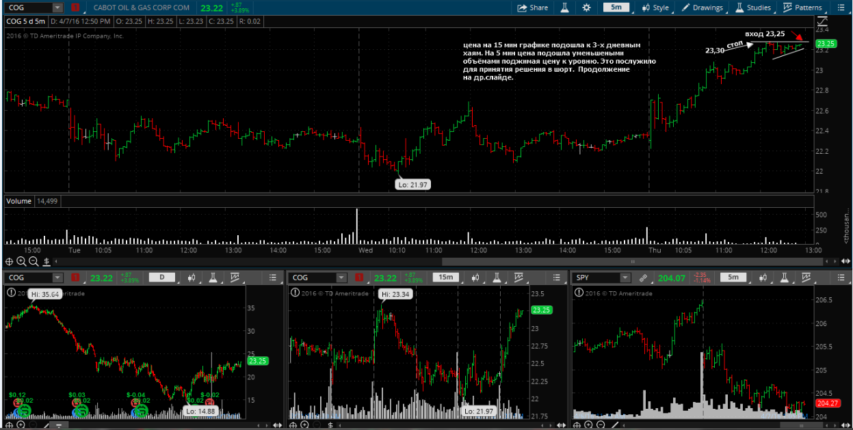Click the 'Lo: 14.88' label in daily chart
853x430 pixels.
(200, 411)
